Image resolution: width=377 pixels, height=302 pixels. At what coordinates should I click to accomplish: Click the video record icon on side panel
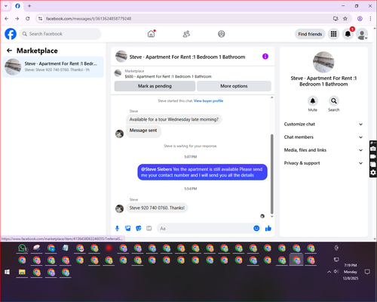(x=373, y=156)
